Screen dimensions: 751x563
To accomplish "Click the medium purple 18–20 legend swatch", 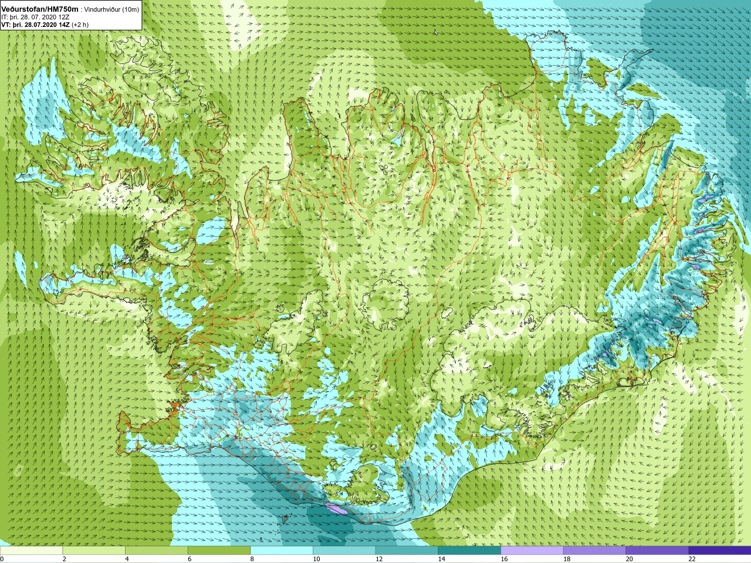I will click(594, 550).
